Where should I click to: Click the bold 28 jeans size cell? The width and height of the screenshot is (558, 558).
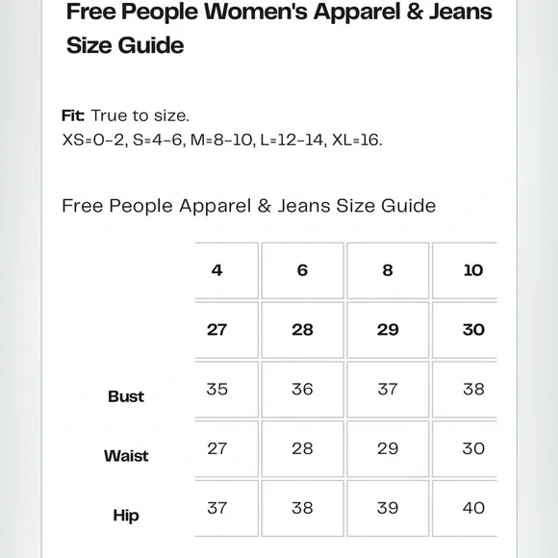point(302,330)
